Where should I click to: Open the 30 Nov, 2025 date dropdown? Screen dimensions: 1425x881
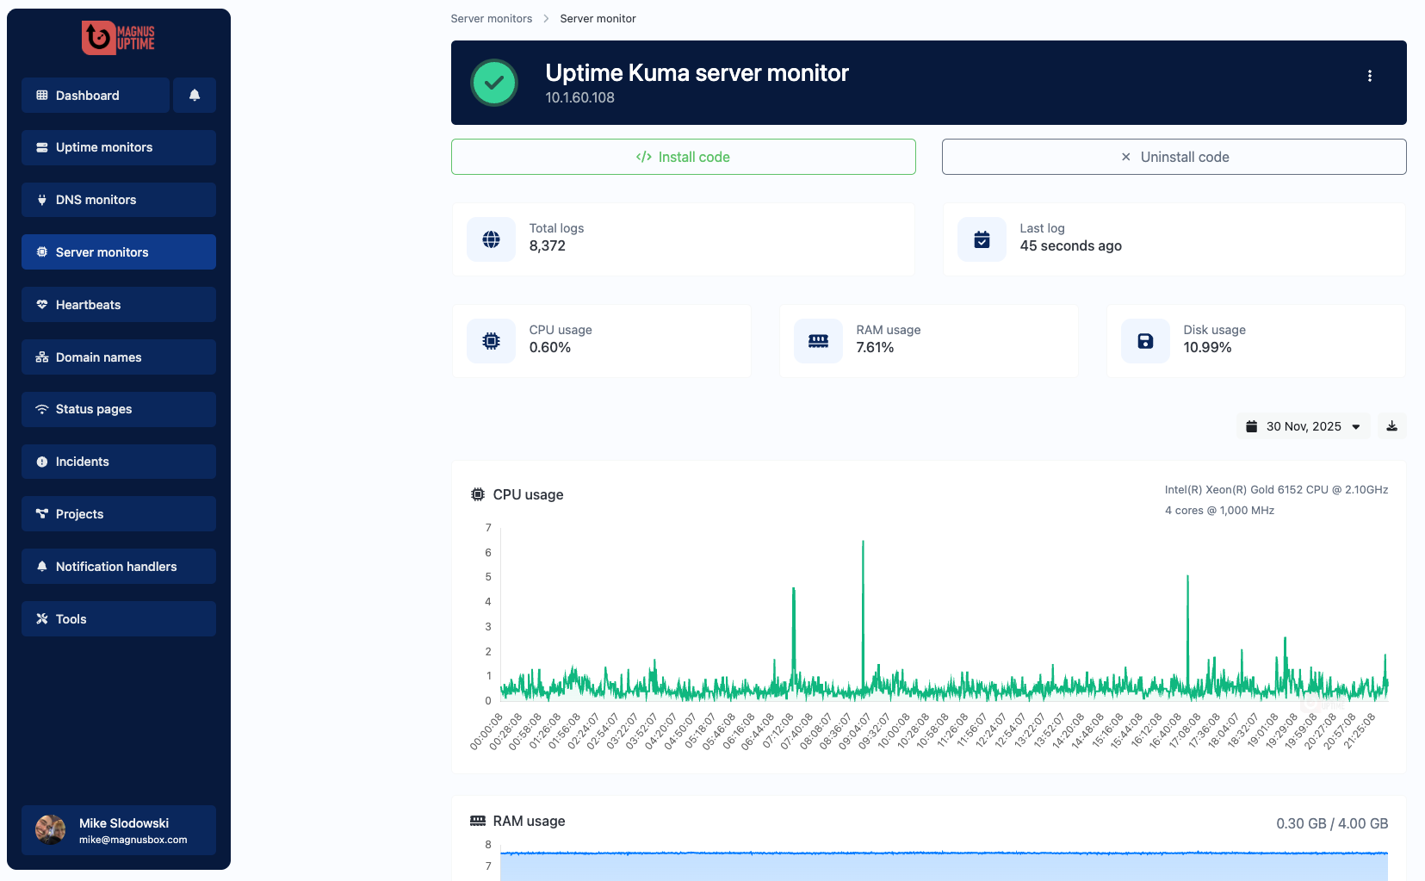(x=1303, y=425)
